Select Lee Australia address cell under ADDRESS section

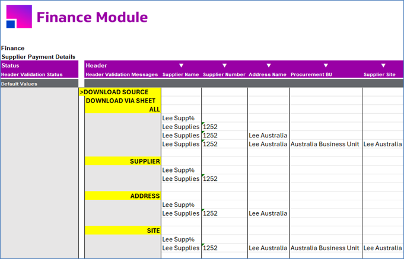tap(268, 213)
